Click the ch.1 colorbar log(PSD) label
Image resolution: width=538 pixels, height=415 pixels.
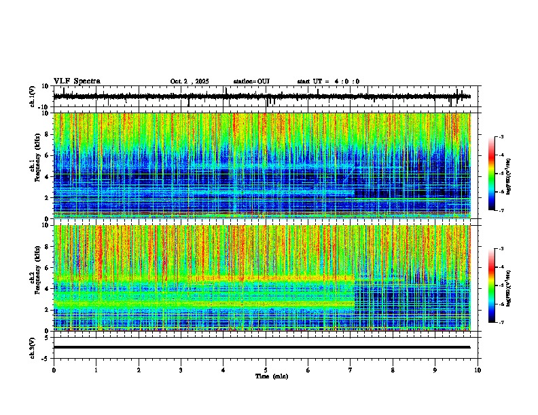(x=509, y=176)
